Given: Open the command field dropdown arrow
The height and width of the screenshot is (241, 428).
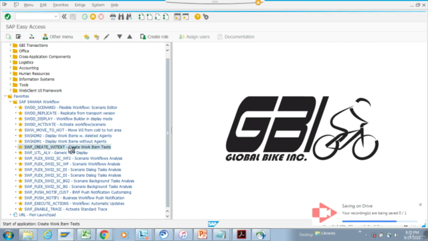Looking at the screenshot, I should (x=56, y=17).
